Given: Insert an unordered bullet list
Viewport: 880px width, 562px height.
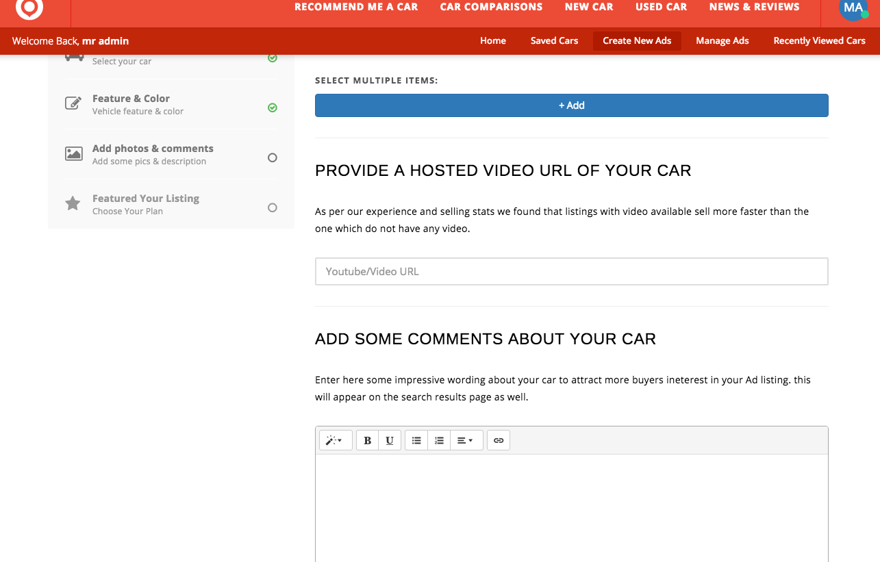Looking at the screenshot, I should pyautogui.click(x=416, y=440).
